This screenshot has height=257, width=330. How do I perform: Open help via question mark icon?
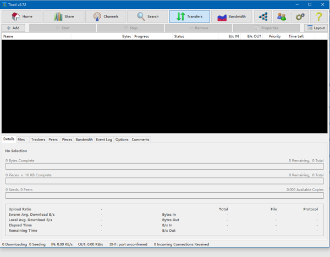(x=318, y=16)
